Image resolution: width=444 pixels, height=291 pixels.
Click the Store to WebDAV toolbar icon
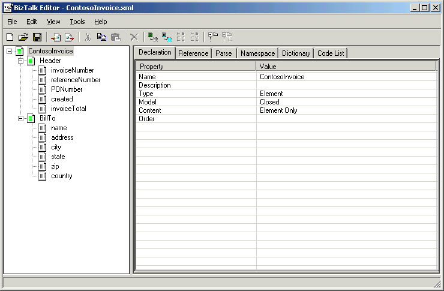pos(69,37)
